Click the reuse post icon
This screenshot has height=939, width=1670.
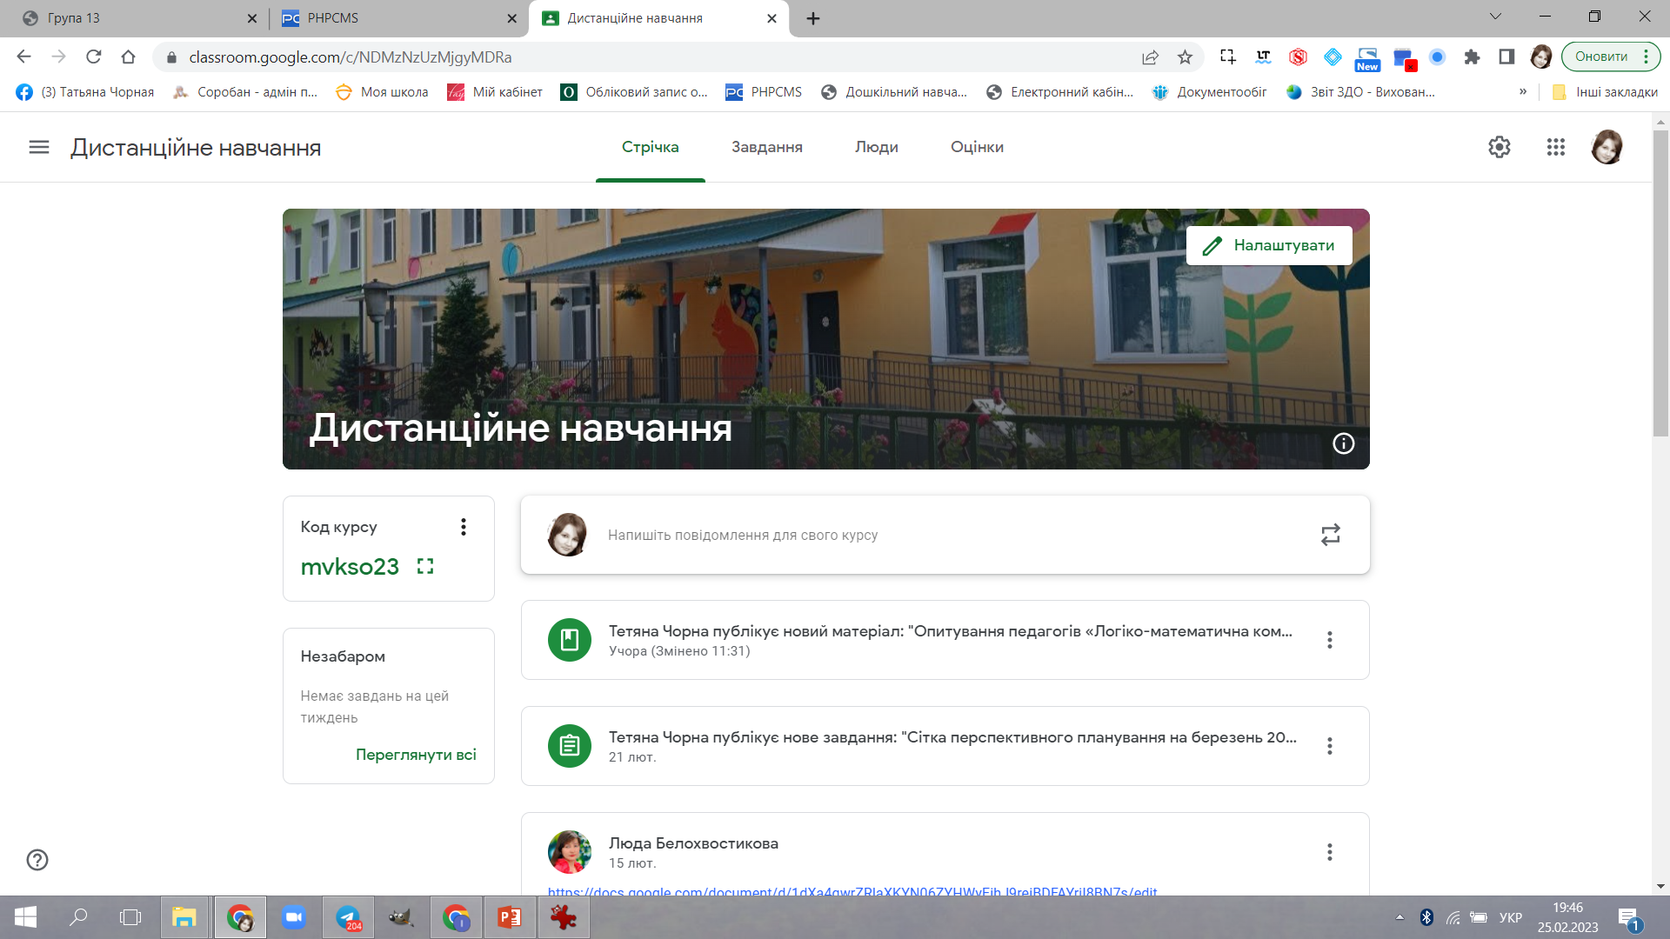click(x=1330, y=534)
